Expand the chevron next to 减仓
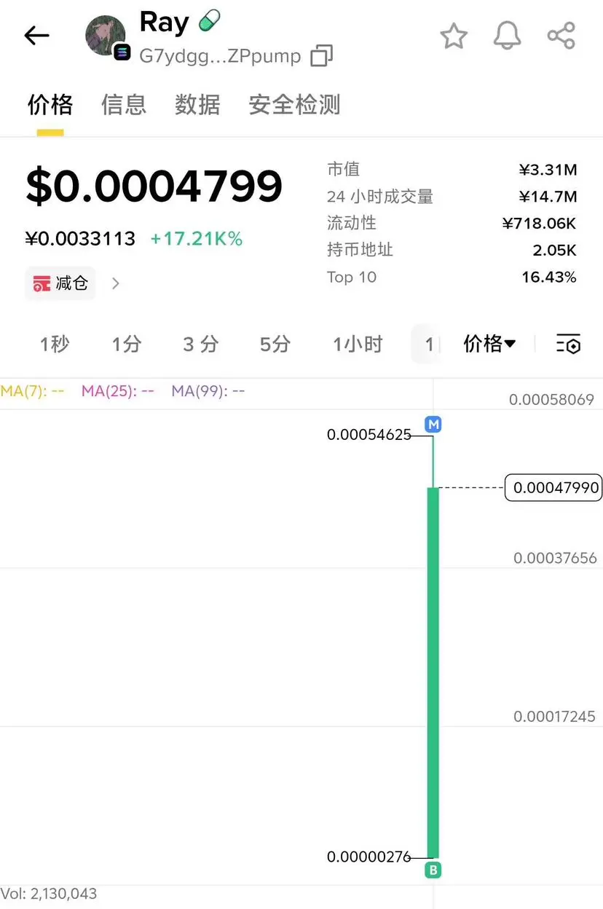Viewport: 603px width, 909px height. coord(116,283)
